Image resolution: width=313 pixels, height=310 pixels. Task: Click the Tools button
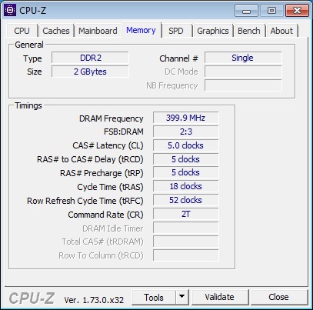(154, 298)
